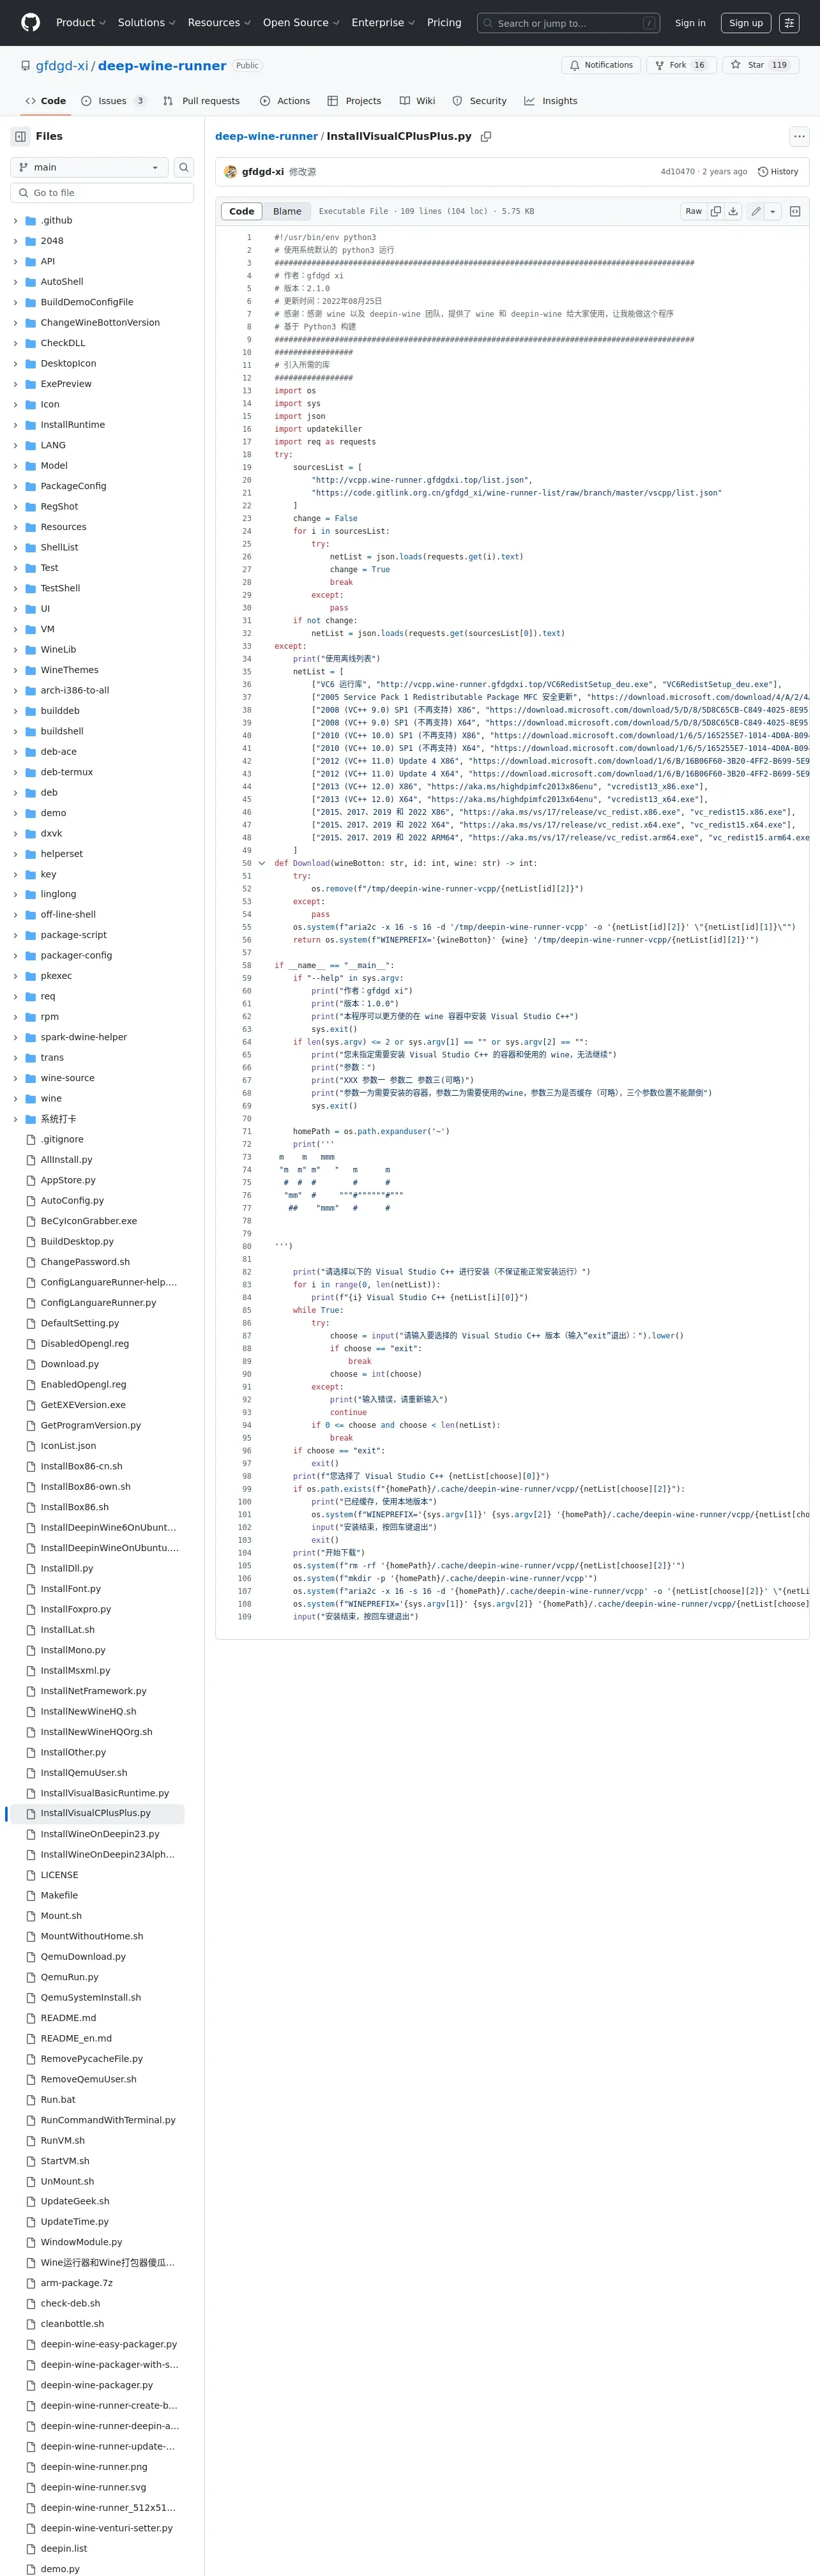Open the Projects tab
Viewport: 820px width, 2576px height.
coord(355,101)
